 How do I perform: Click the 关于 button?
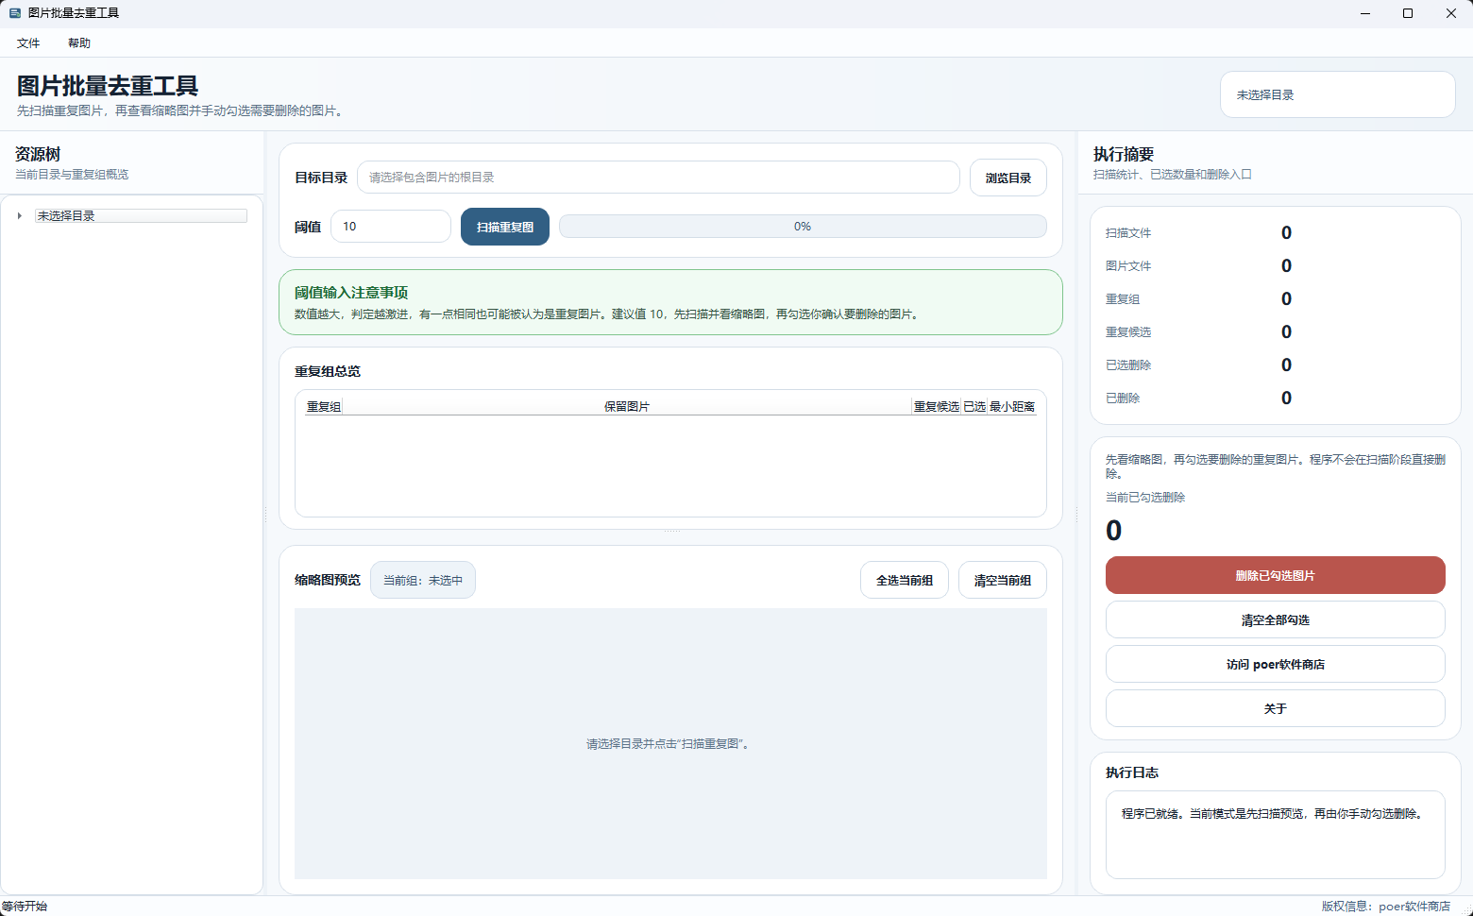pos(1275,708)
